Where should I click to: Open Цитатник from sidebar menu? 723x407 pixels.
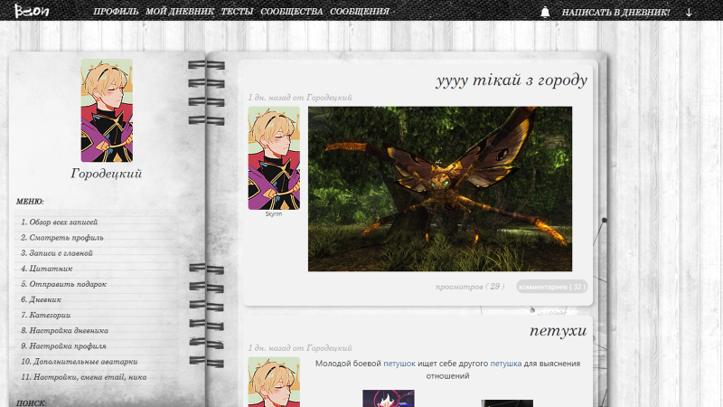coord(49,269)
